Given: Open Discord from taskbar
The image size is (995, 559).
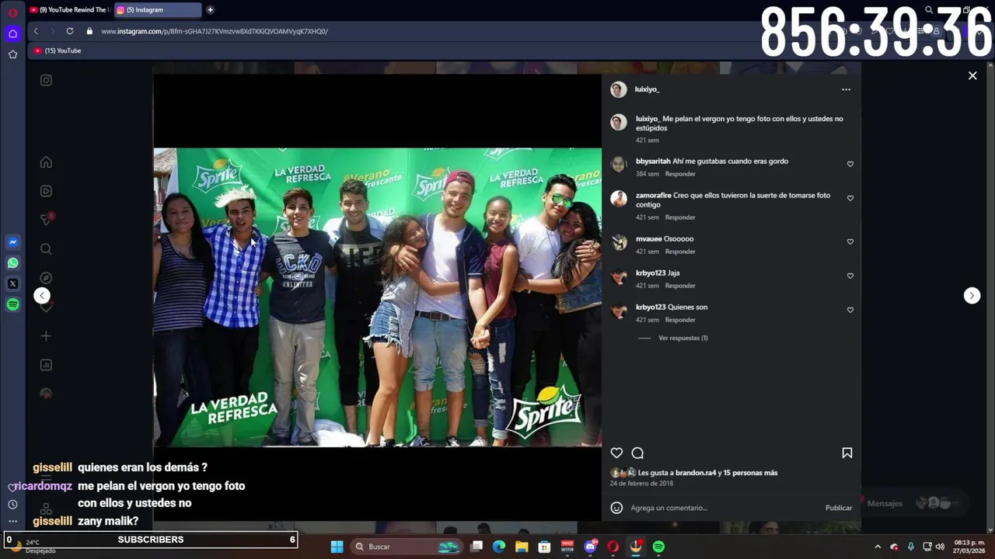Looking at the screenshot, I should [x=590, y=547].
